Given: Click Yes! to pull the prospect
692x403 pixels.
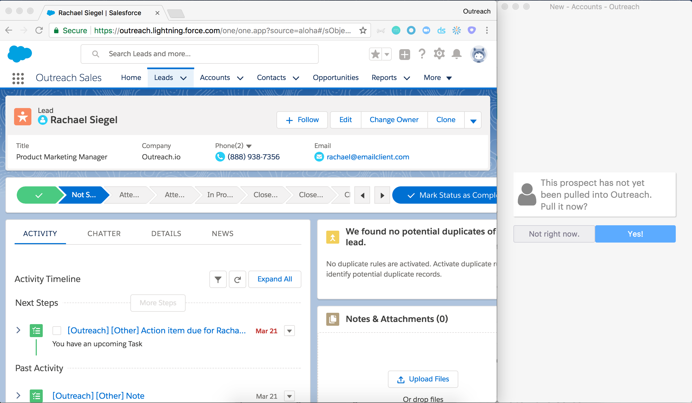Looking at the screenshot, I should point(635,234).
